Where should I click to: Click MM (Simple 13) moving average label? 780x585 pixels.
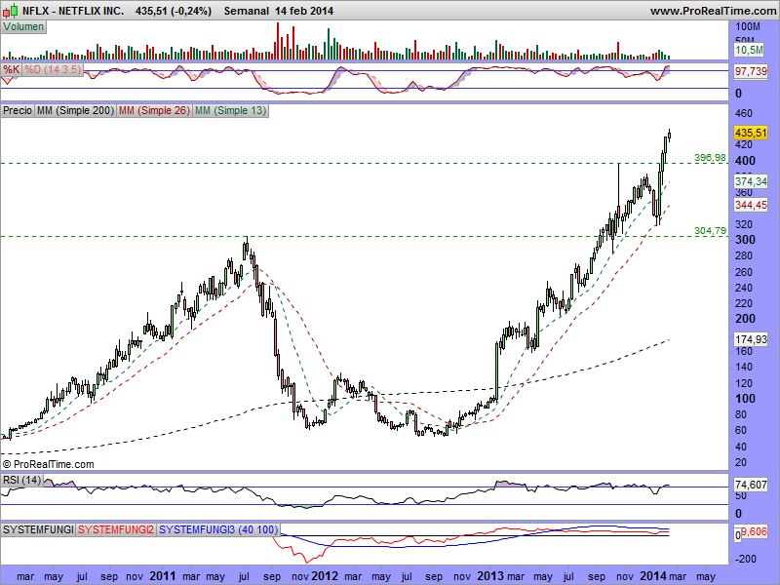[x=230, y=110]
